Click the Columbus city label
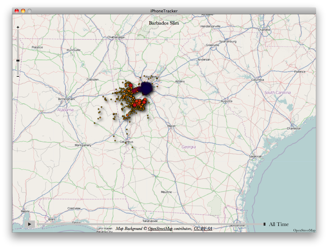 point(126,142)
